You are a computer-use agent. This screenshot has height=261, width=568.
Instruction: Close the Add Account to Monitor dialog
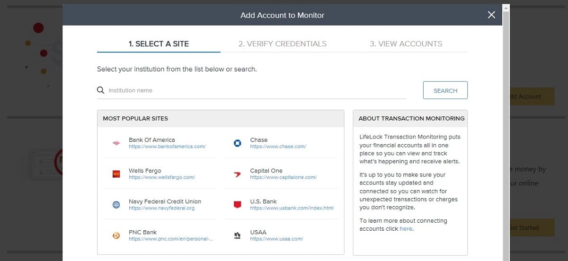[491, 15]
